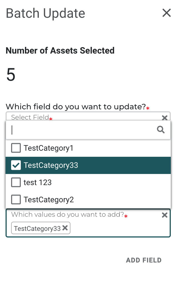Open the Select Field dropdown

83,117
